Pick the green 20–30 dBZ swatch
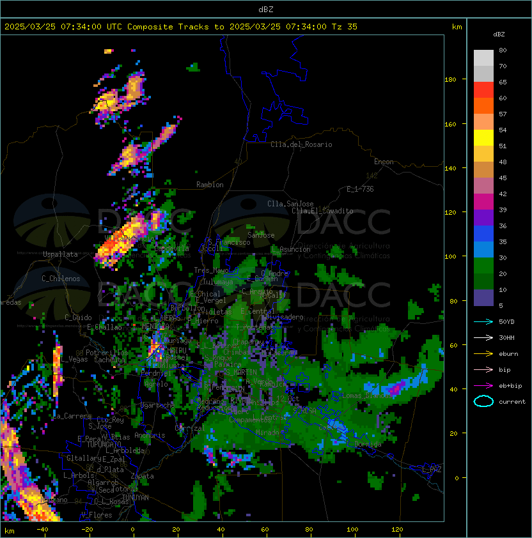The width and height of the screenshot is (532, 538). point(483,266)
